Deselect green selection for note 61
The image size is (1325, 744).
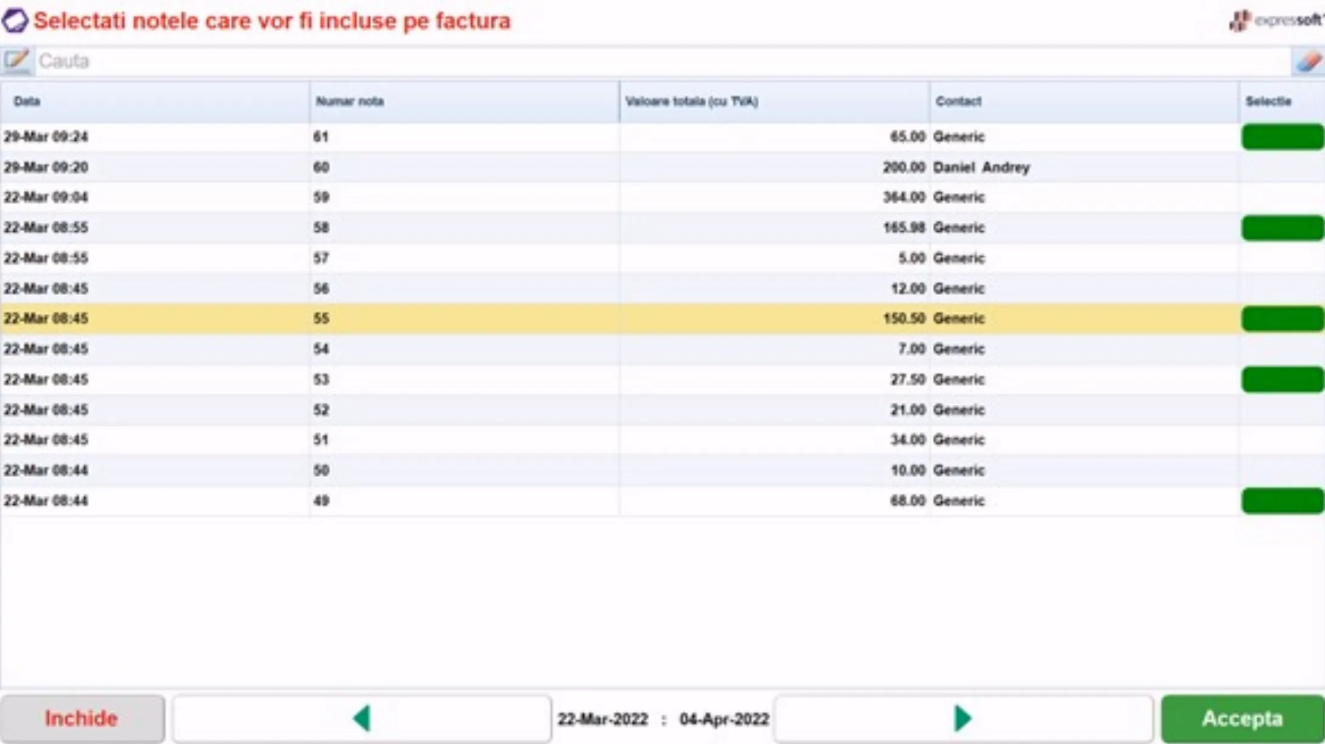point(1282,137)
